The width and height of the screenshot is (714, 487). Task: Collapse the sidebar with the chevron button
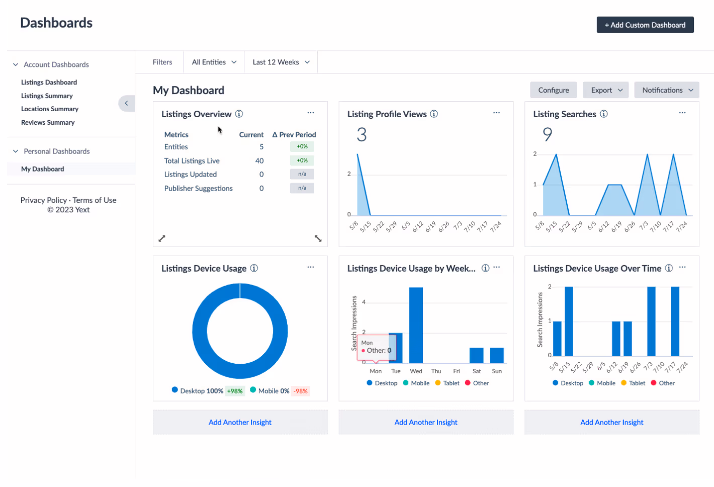pos(126,103)
